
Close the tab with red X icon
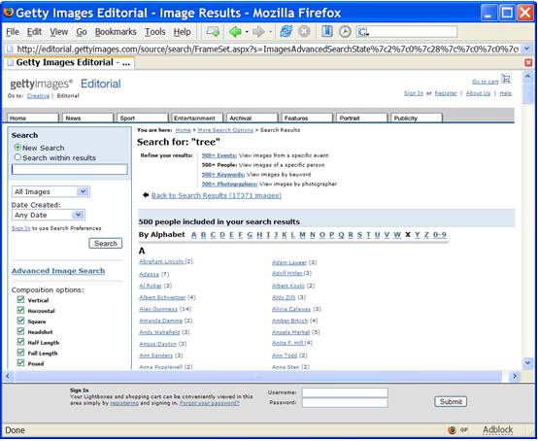click(x=528, y=62)
